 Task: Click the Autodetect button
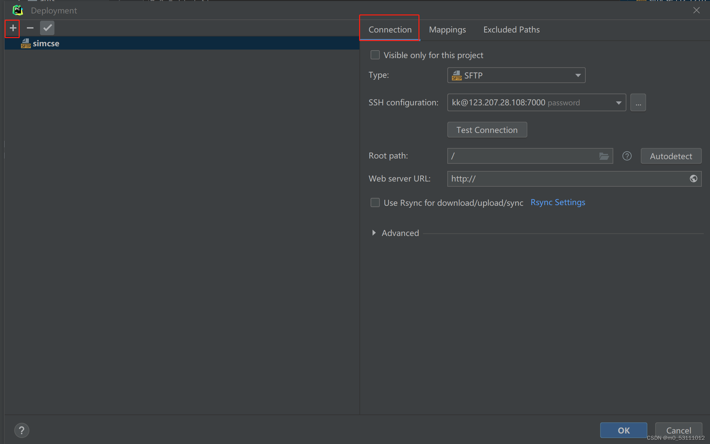671,156
